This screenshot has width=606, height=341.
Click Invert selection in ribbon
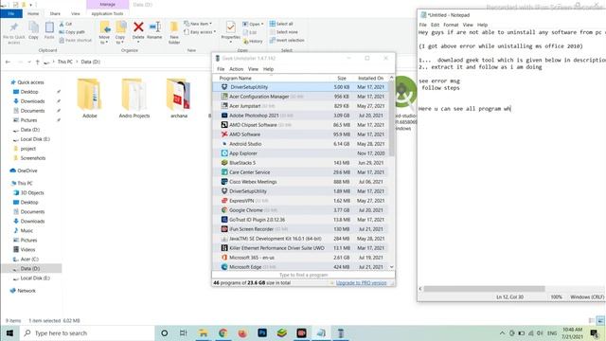coord(287,40)
